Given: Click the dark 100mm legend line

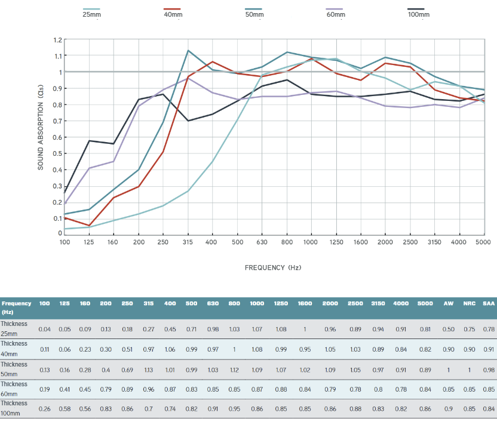Looking at the screenshot, I should click(x=416, y=9).
